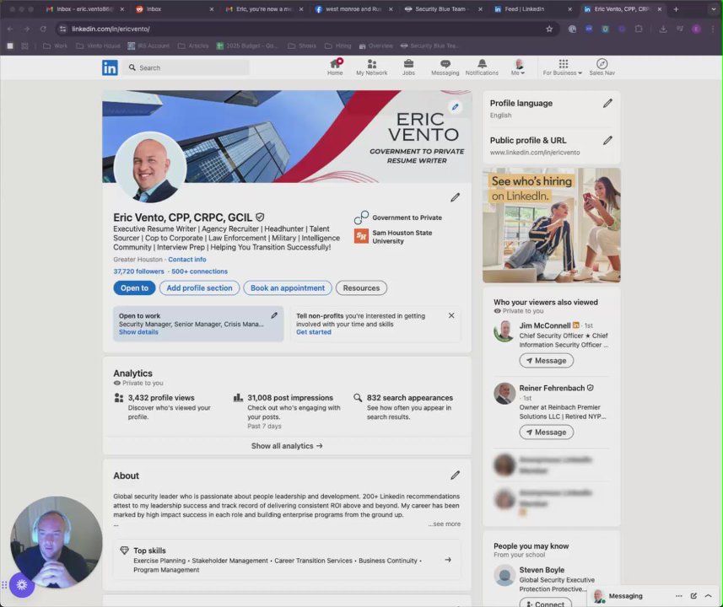
Task: Bookmark this page with star icon
Action: 549,29
